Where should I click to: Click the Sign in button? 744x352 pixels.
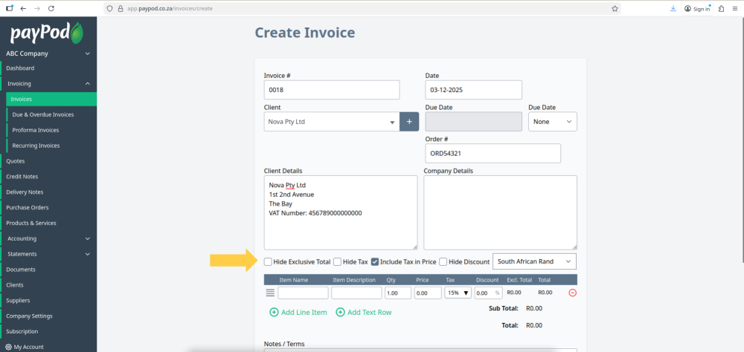coord(697,8)
